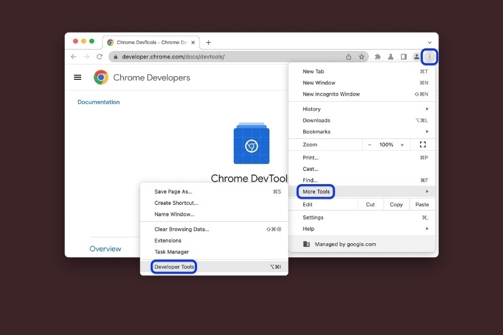This screenshot has width=503, height=335.
Task: Decrease zoom with the minus button
Action: 370,145
